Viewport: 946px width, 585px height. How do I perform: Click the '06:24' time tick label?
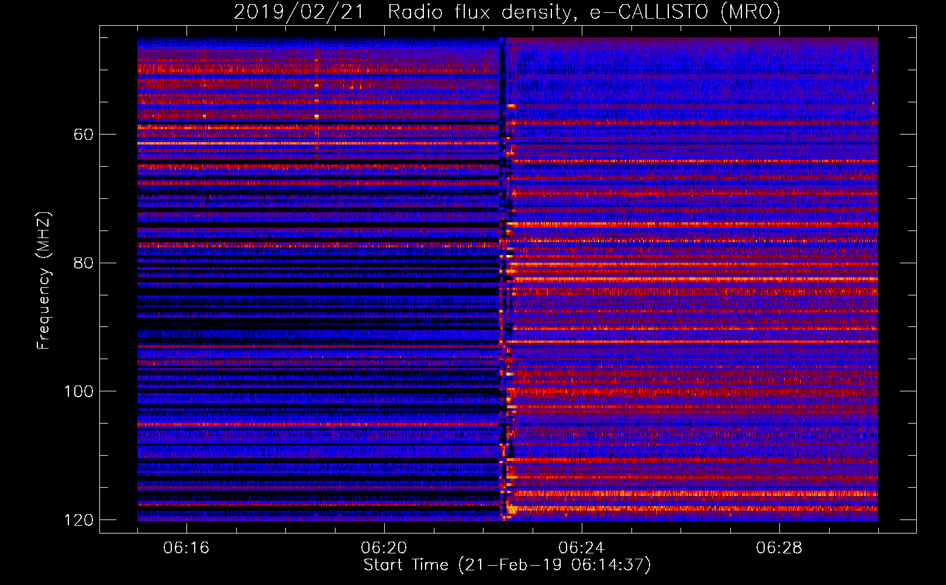pyautogui.click(x=582, y=548)
